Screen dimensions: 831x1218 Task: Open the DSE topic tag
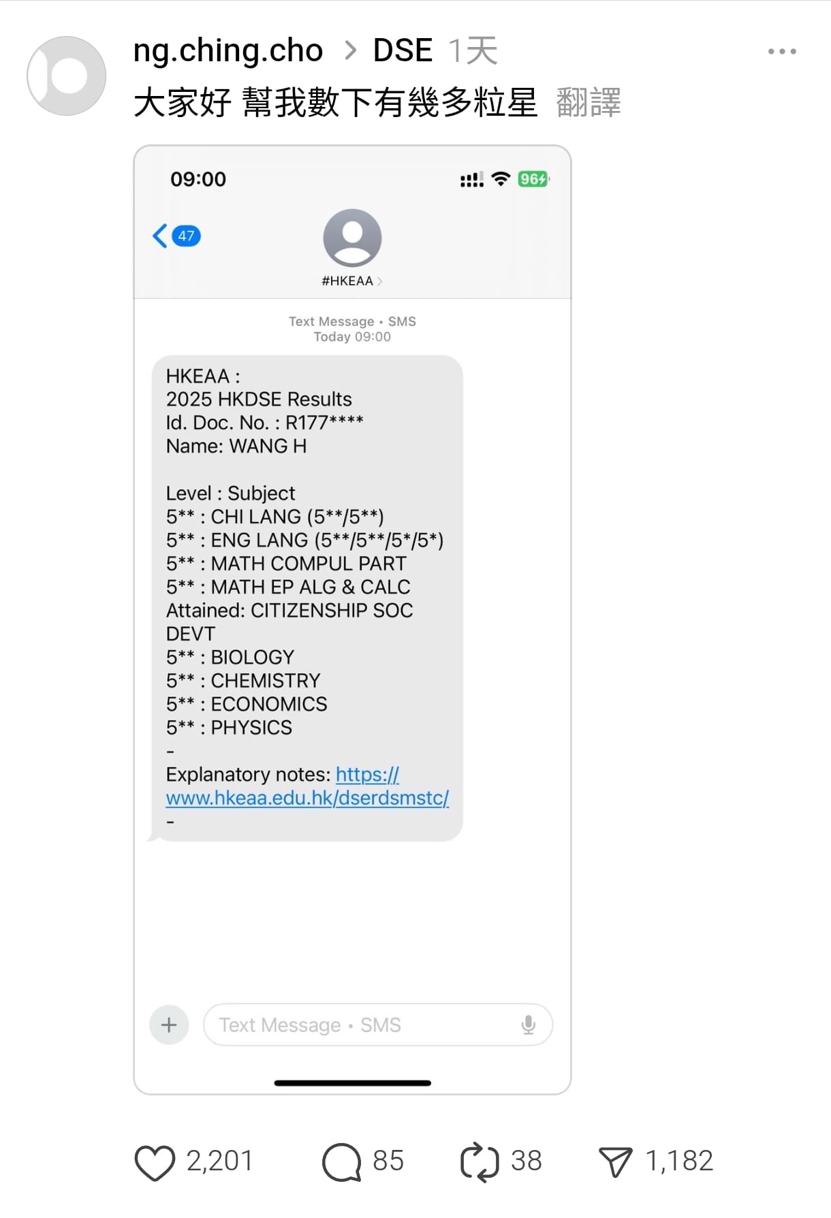(403, 50)
